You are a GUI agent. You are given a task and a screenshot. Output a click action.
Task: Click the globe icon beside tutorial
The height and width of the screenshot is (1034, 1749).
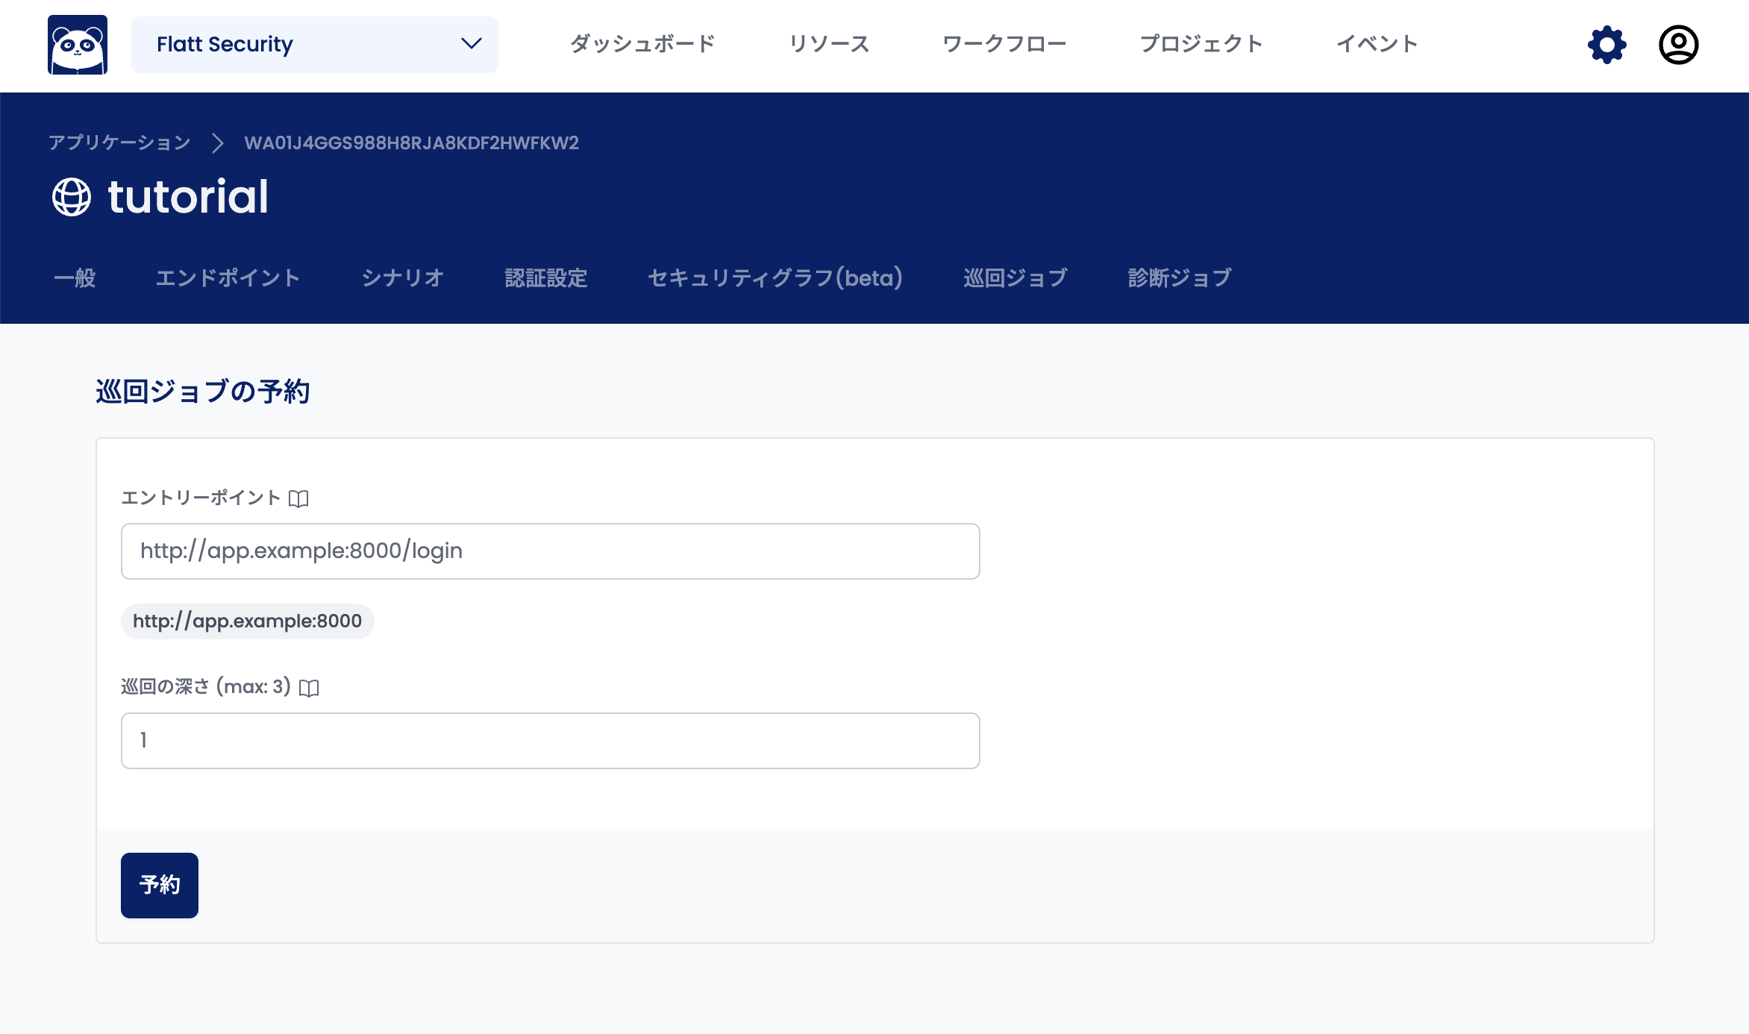tap(72, 197)
